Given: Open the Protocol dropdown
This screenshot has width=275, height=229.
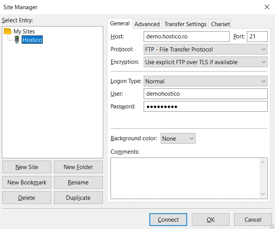Looking at the screenshot, I should pos(205,49).
